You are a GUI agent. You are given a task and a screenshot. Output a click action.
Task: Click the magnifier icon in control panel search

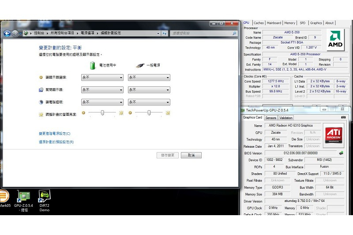click(x=234, y=33)
